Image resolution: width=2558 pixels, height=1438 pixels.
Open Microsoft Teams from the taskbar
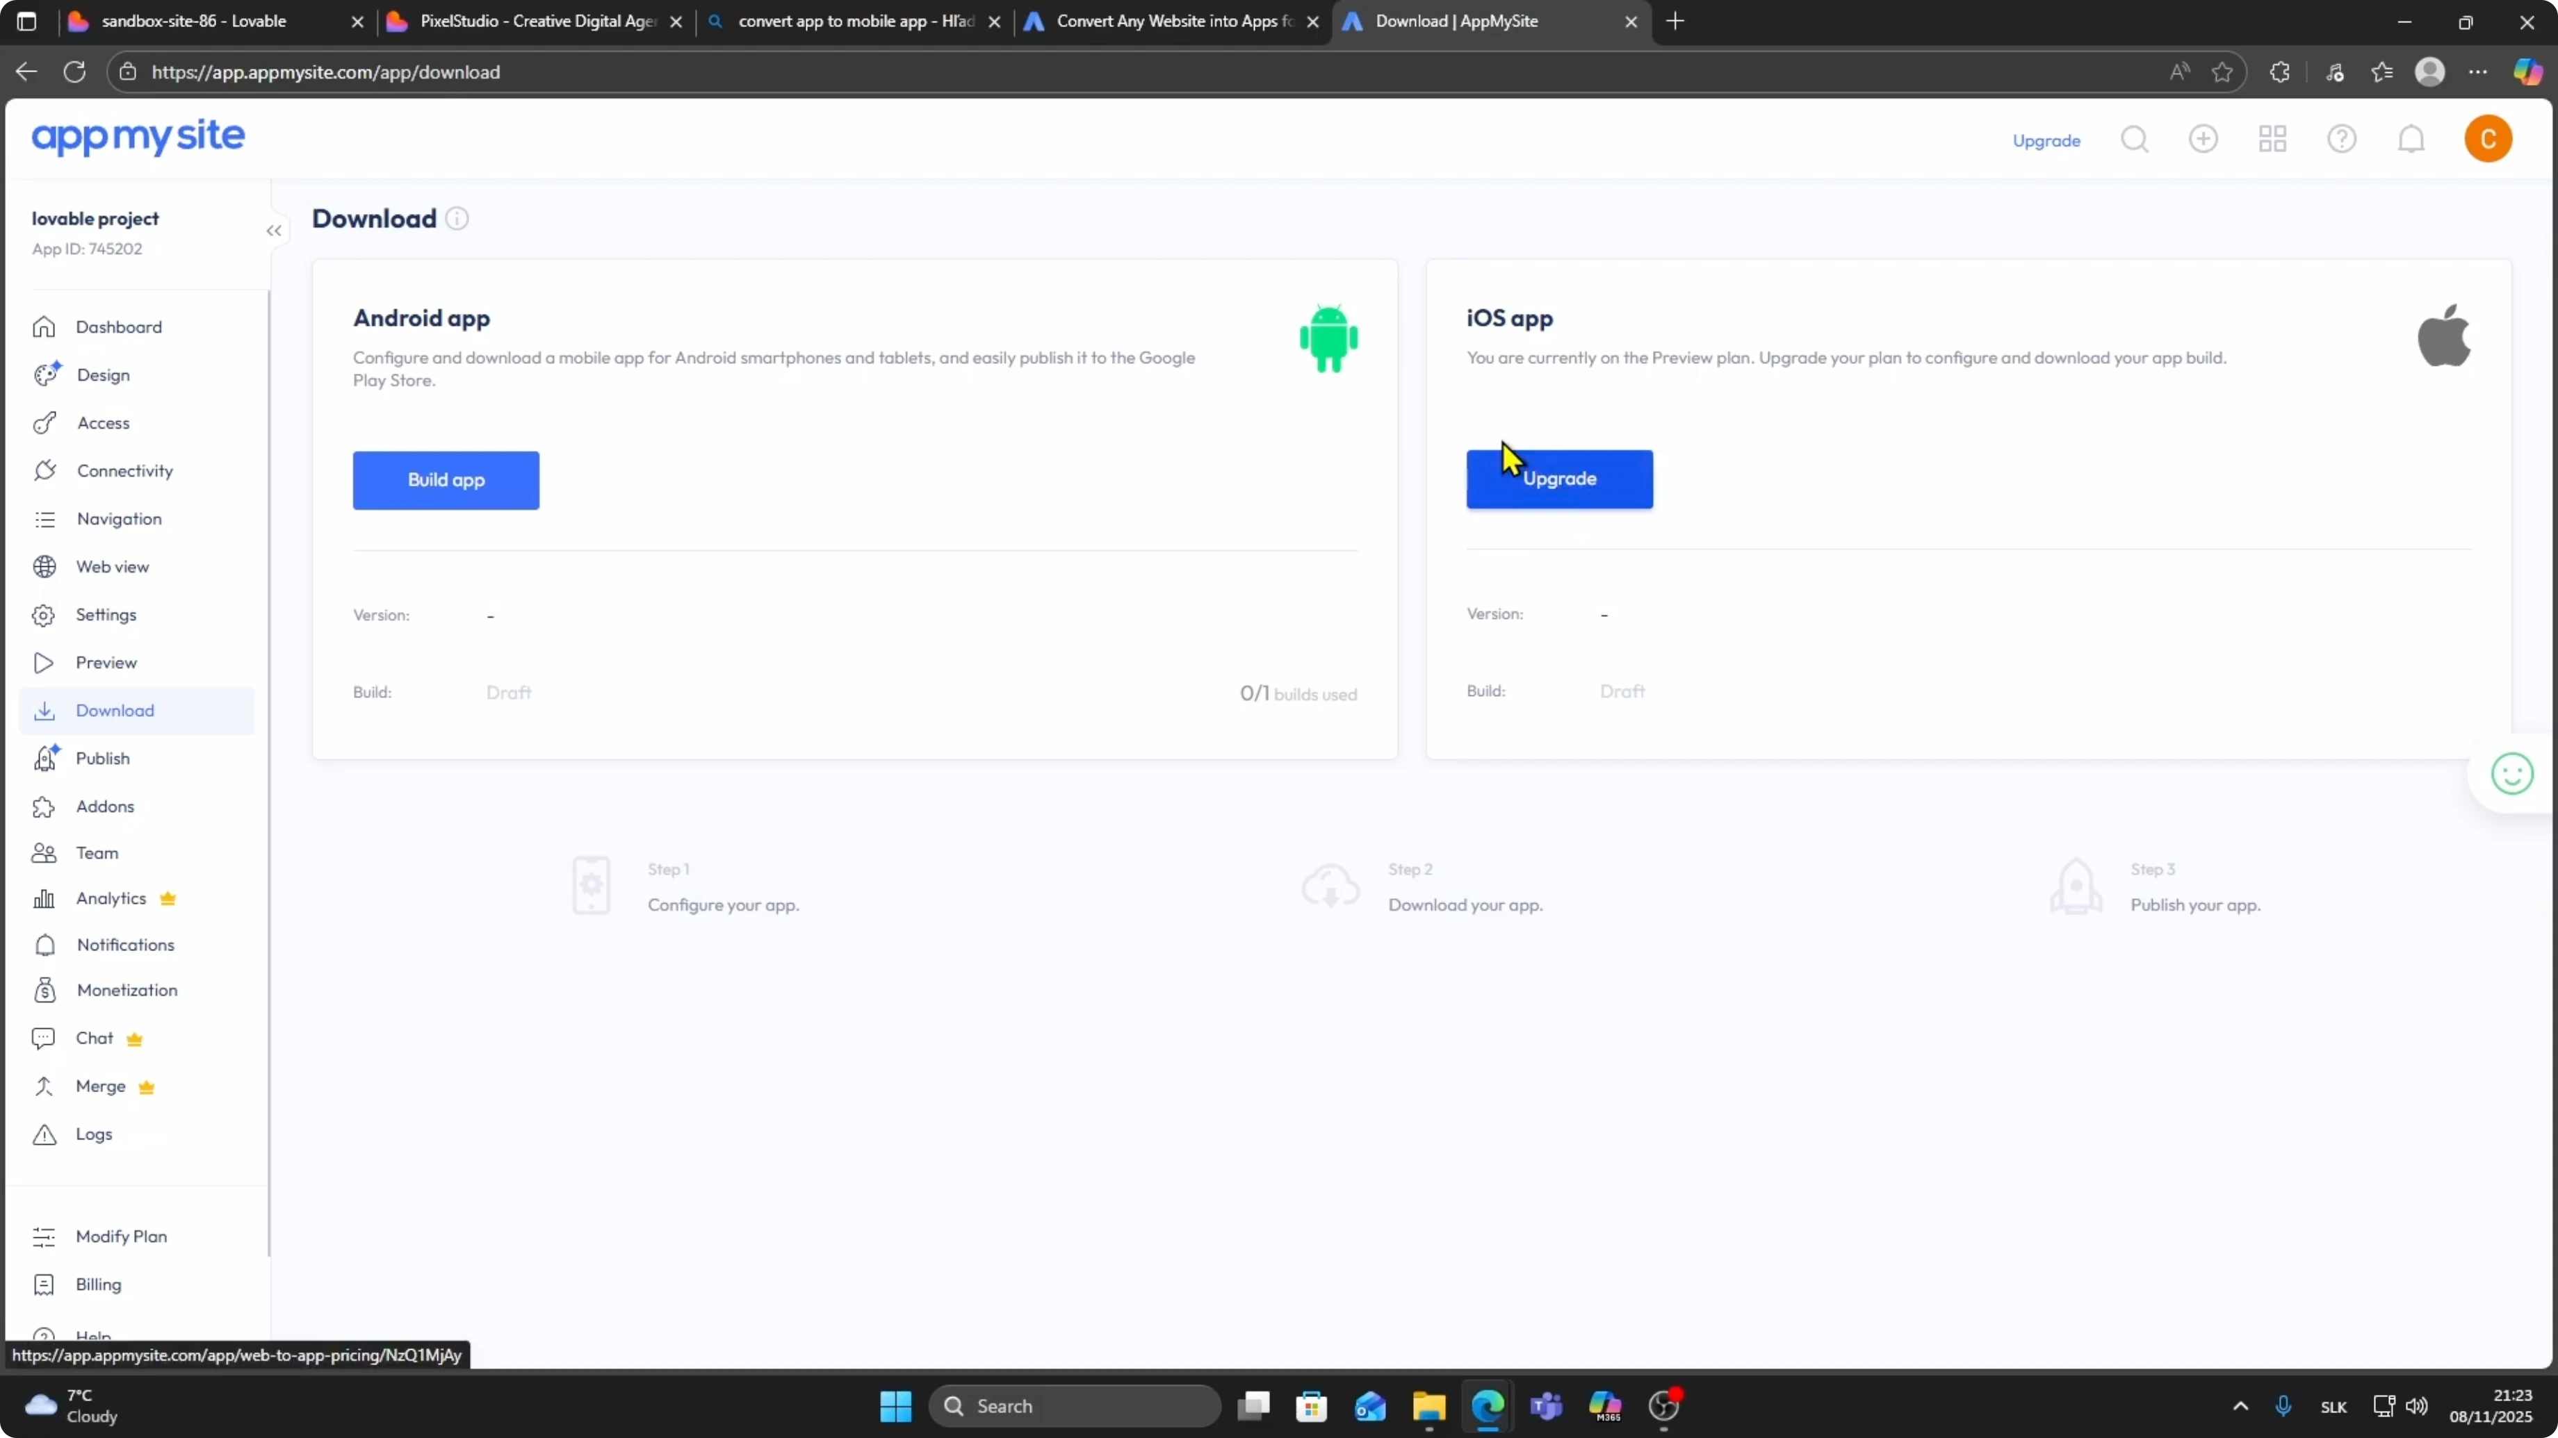1546,1406
